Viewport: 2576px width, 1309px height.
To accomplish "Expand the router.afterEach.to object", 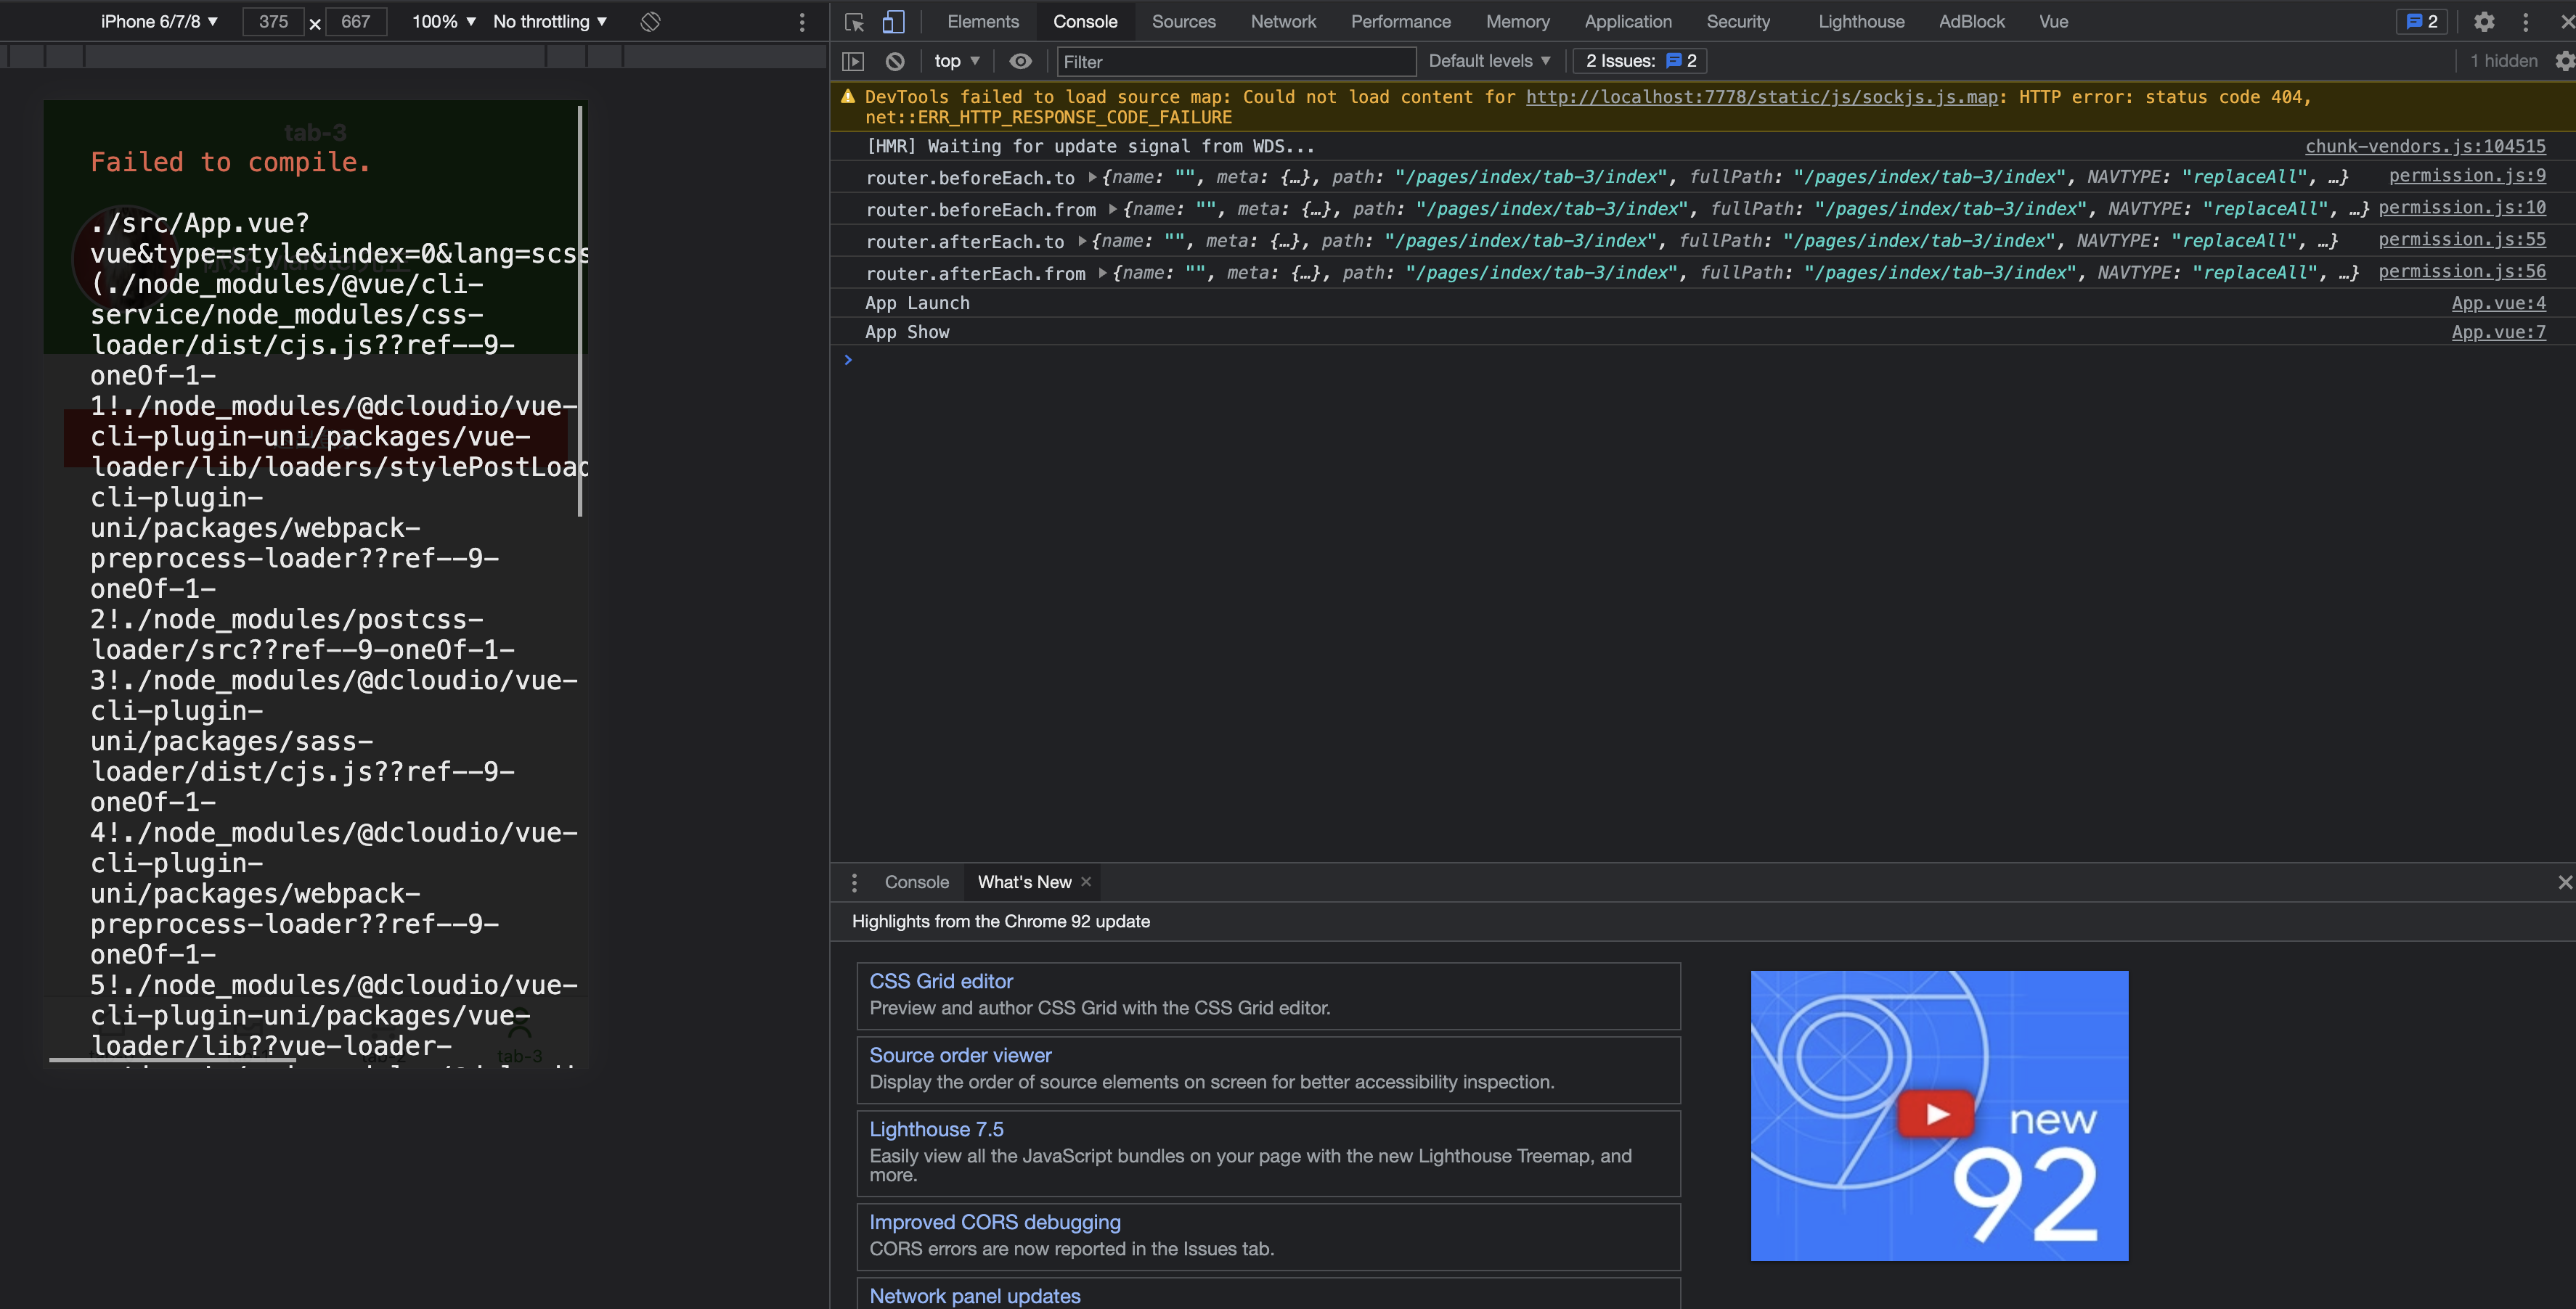I will pos(1082,241).
